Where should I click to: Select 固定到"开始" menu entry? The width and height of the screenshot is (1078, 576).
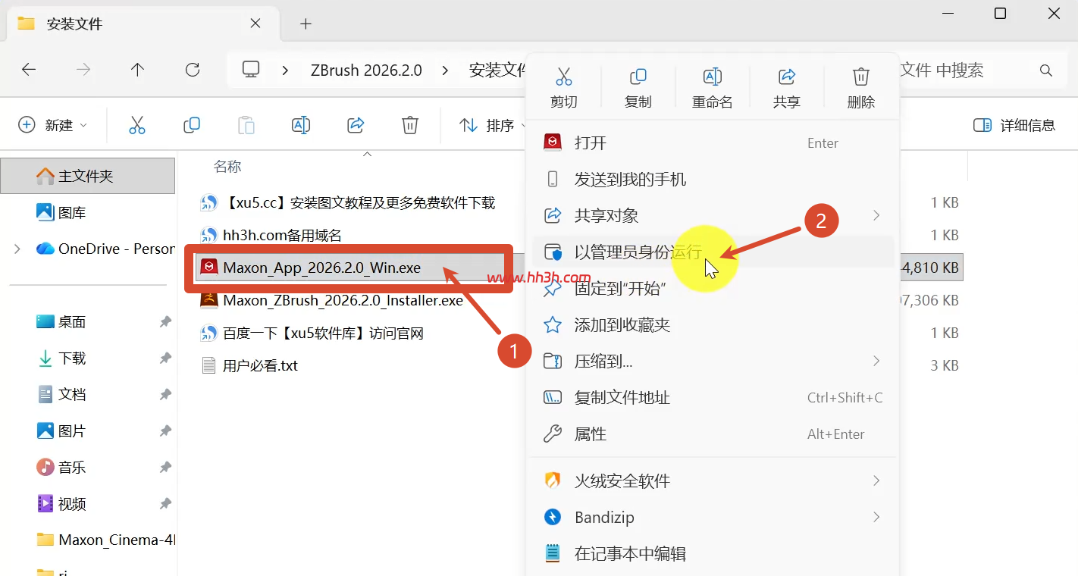pos(713,289)
